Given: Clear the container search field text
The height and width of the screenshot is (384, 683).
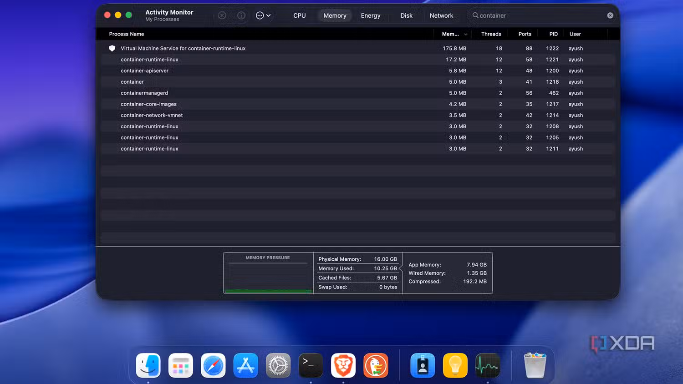Looking at the screenshot, I should 610,15.
